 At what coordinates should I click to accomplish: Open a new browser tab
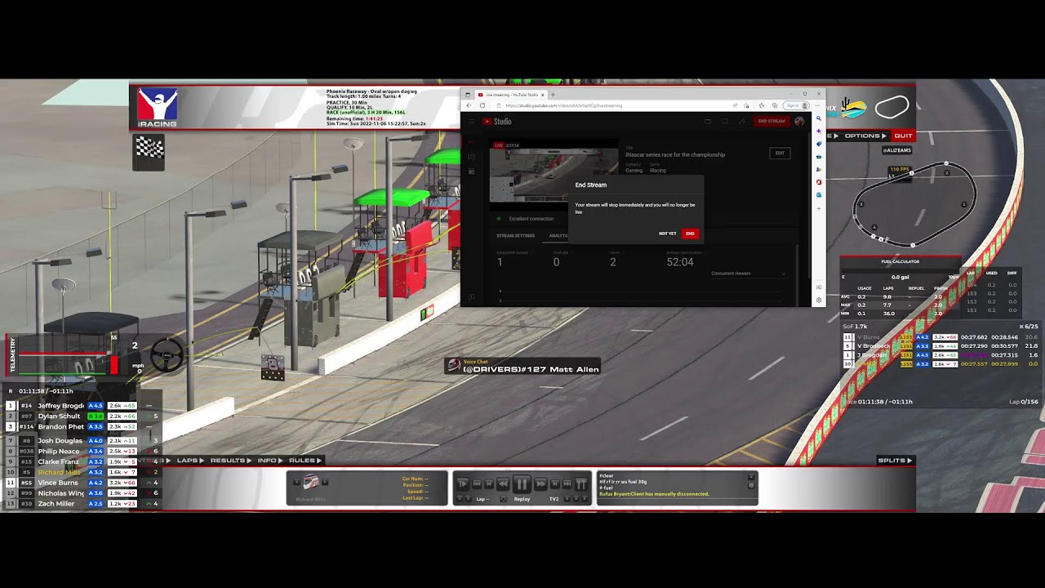click(x=553, y=95)
